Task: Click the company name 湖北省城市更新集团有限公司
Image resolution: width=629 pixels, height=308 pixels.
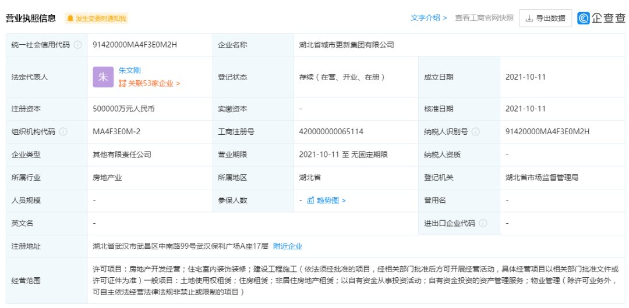Action: [x=347, y=45]
